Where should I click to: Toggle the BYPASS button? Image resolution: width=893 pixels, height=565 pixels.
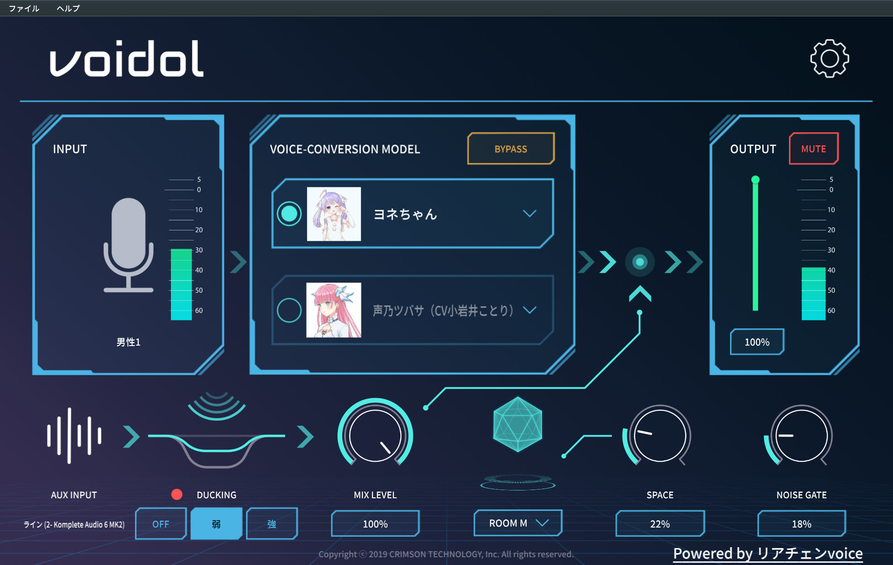click(511, 149)
